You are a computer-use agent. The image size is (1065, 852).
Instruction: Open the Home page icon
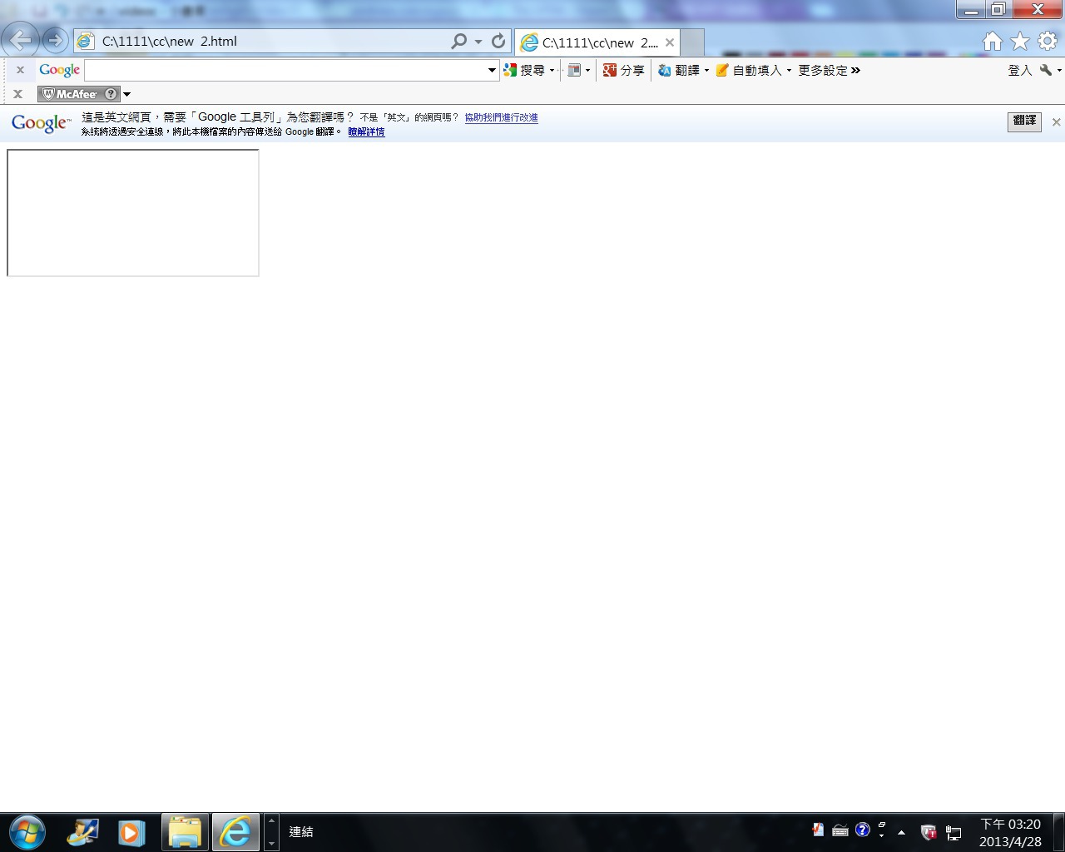[x=993, y=41]
